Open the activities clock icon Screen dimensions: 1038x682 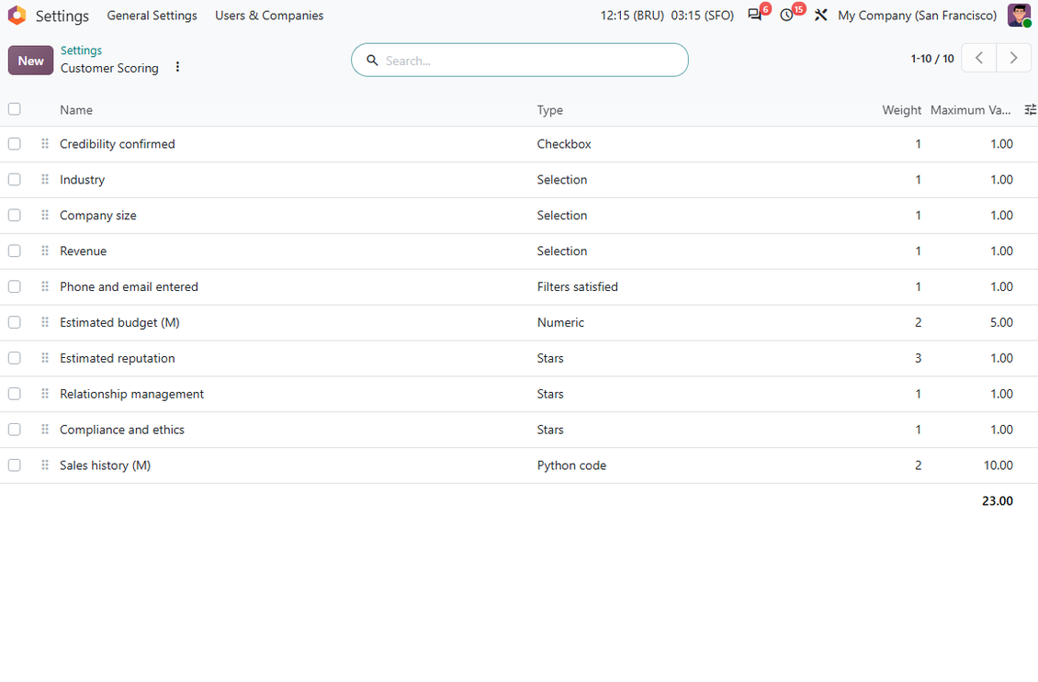coord(786,15)
